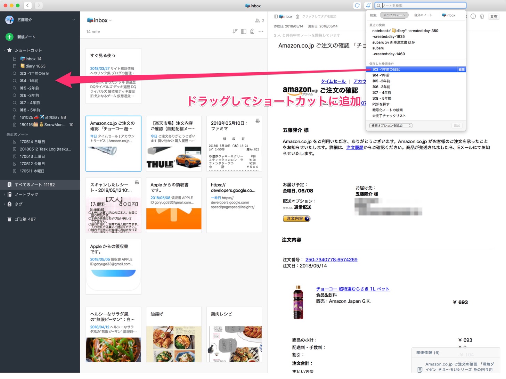
Task: Open the note info icon
Action: (473, 16)
